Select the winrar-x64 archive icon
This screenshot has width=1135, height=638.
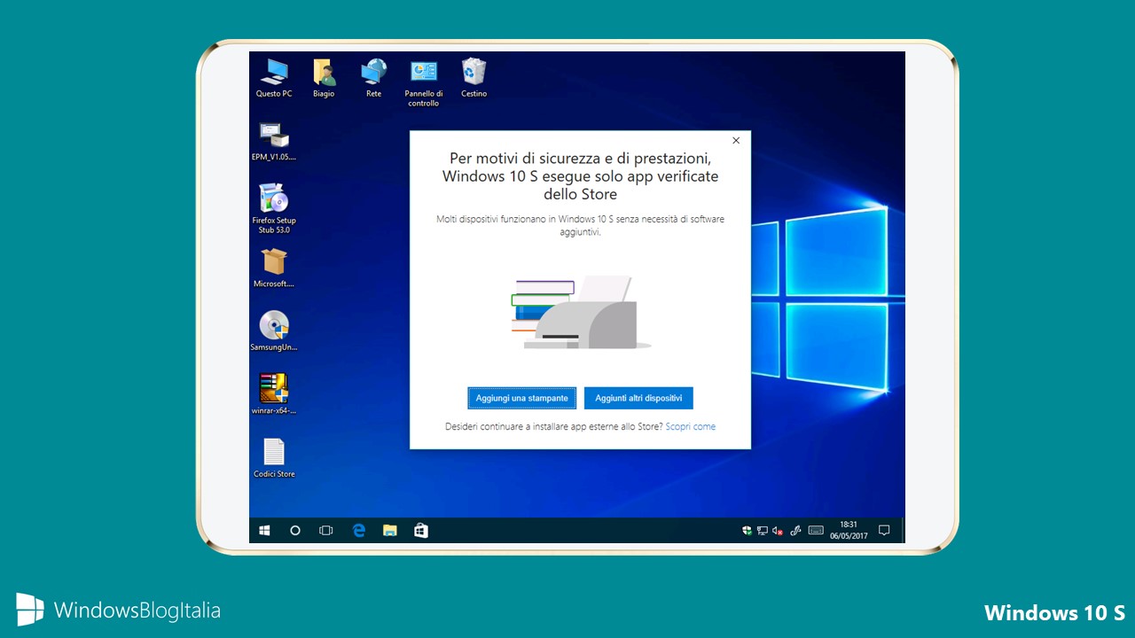pos(274,394)
